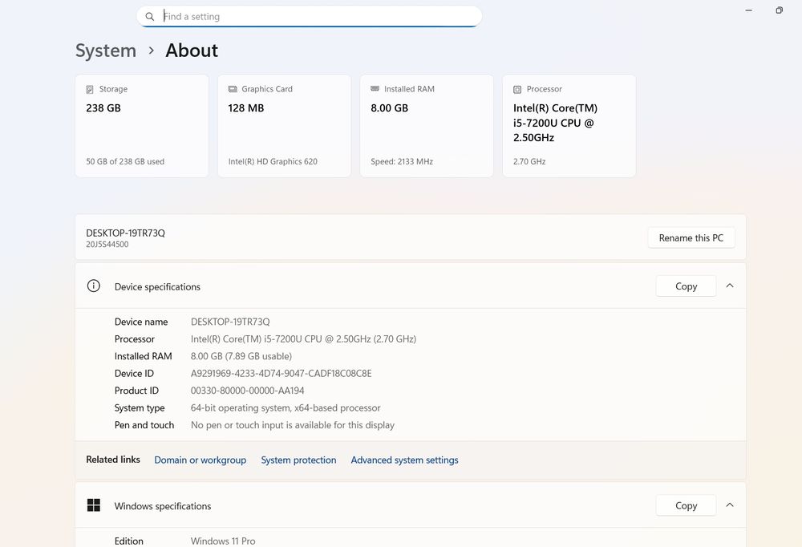Minimize the Settings window

coord(749,10)
